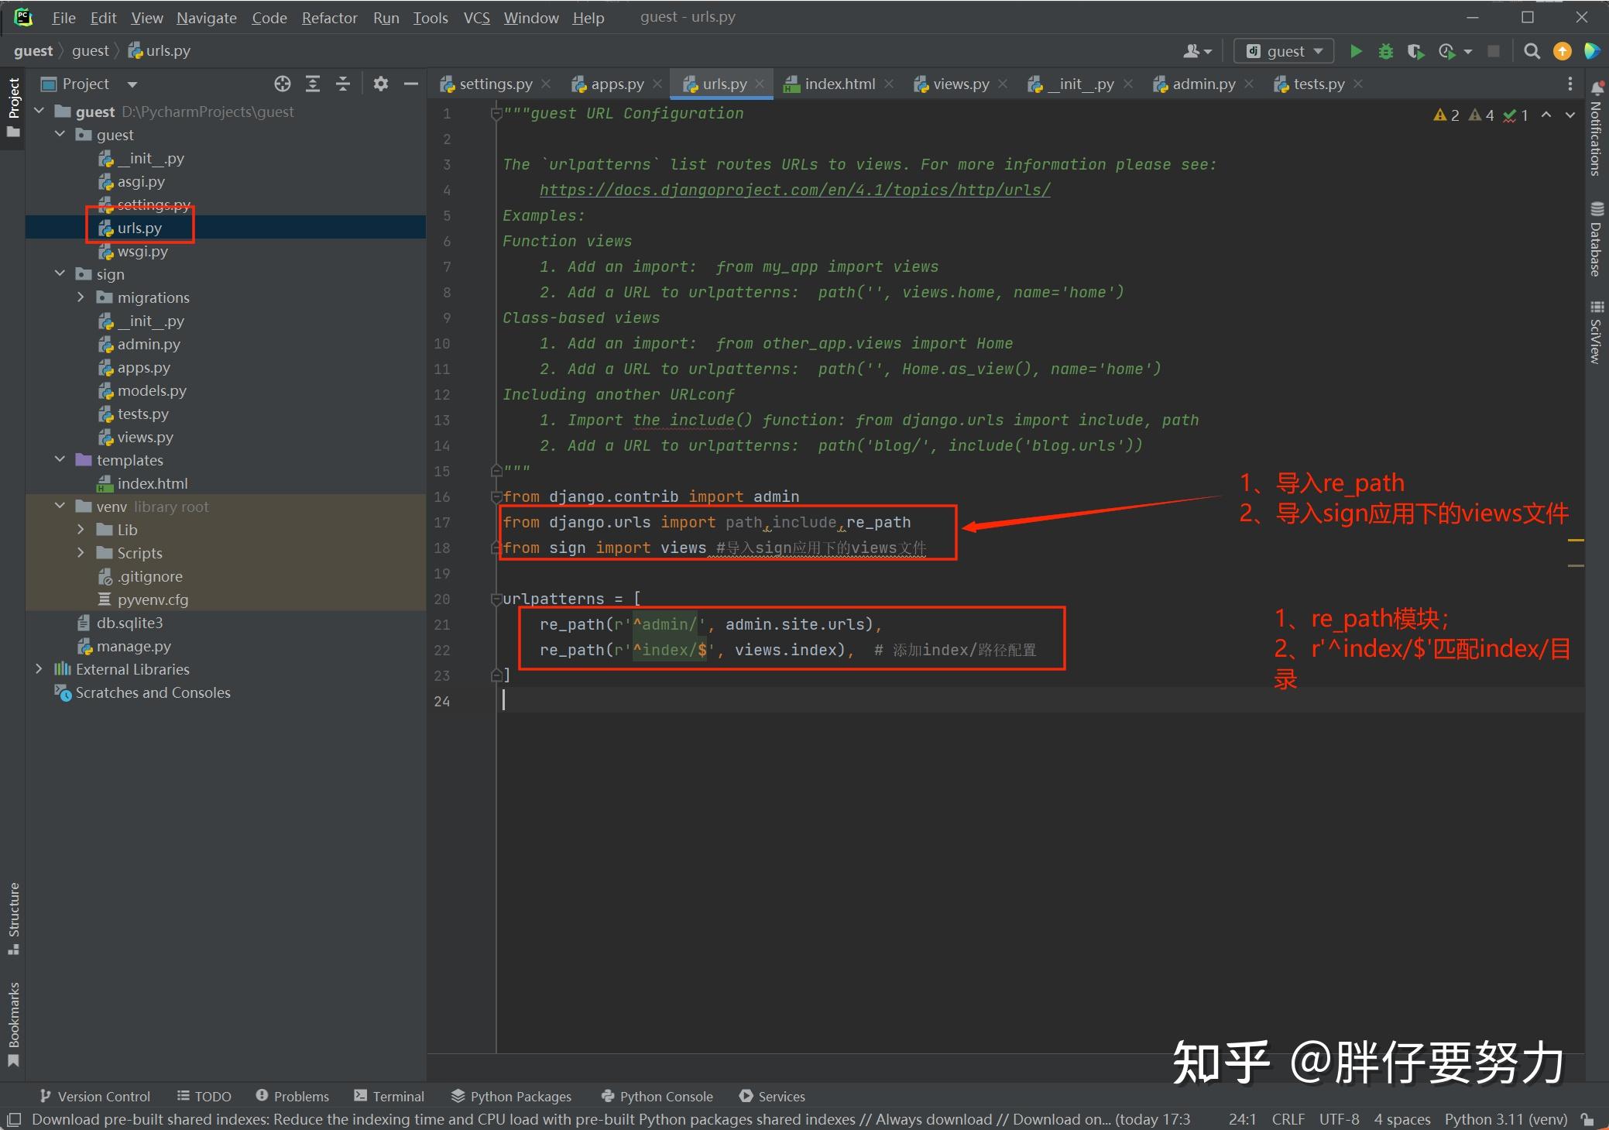Viewport: 1609px width, 1130px height.
Task: Open Python Console tool window
Action: click(x=657, y=1096)
